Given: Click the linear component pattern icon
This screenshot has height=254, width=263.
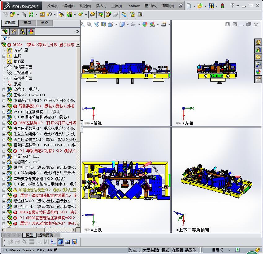Looking at the screenshot, I should pyautogui.click(x=31, y=15).
